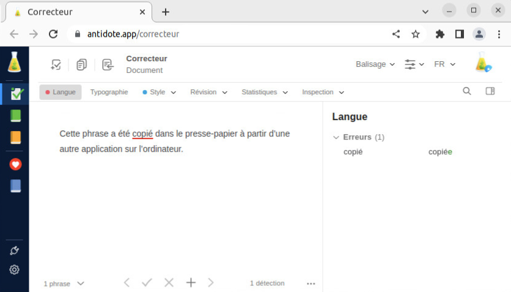This screenshot has height=292, width=511.
Task: Toggle the side panel visibility icon
Action: (490, 92)
